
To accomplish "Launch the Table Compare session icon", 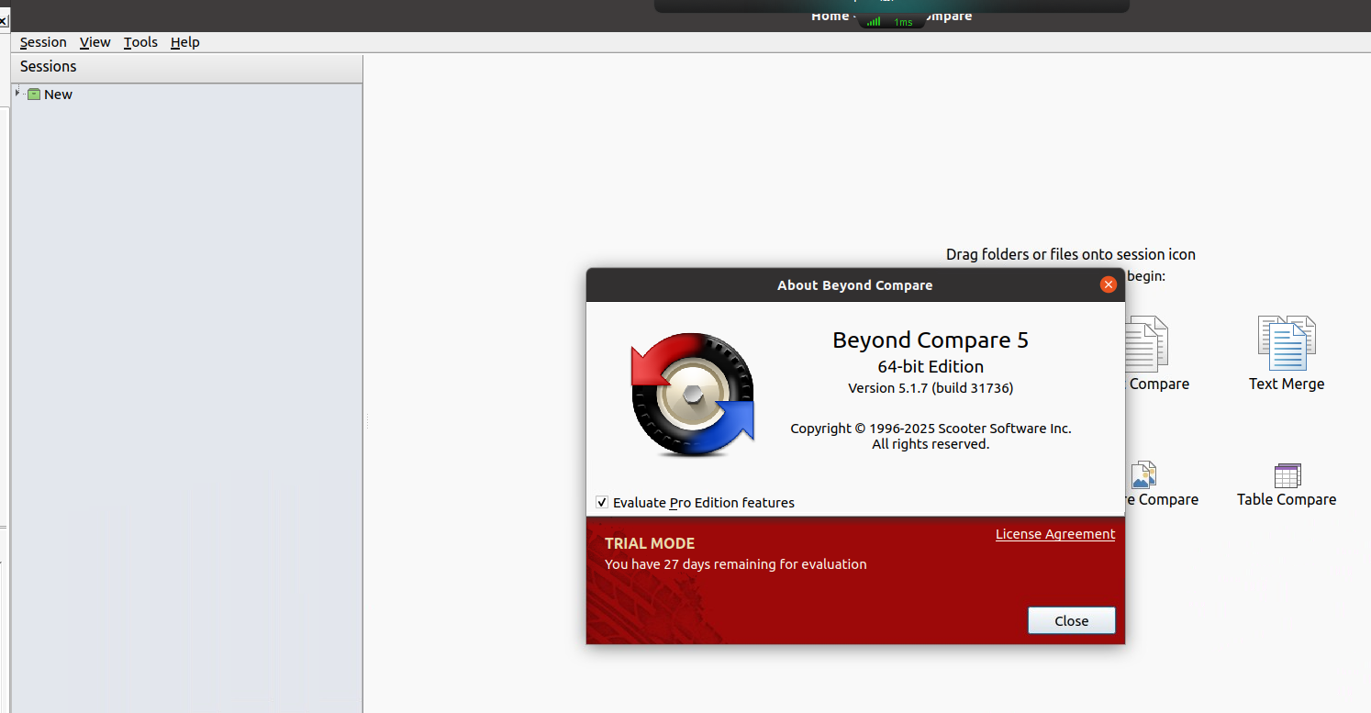I will (1287, 475).
